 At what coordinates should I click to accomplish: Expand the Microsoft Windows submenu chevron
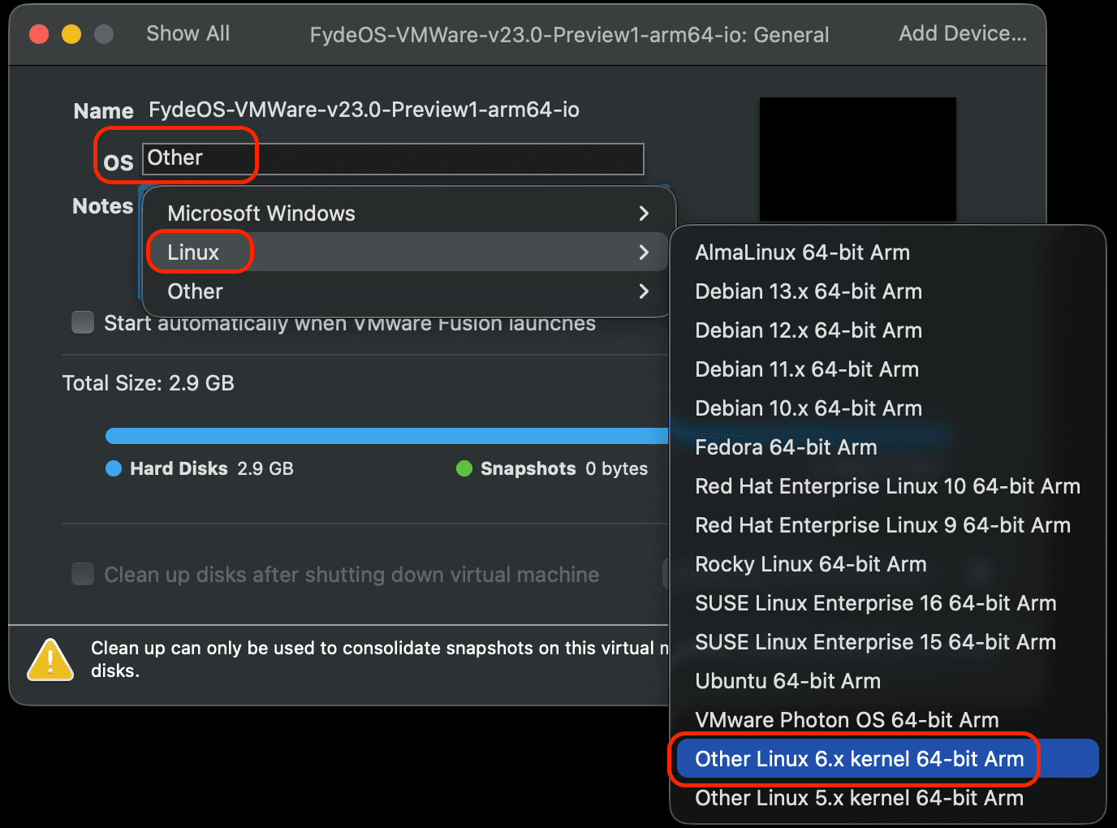click(x=644, y=213)
